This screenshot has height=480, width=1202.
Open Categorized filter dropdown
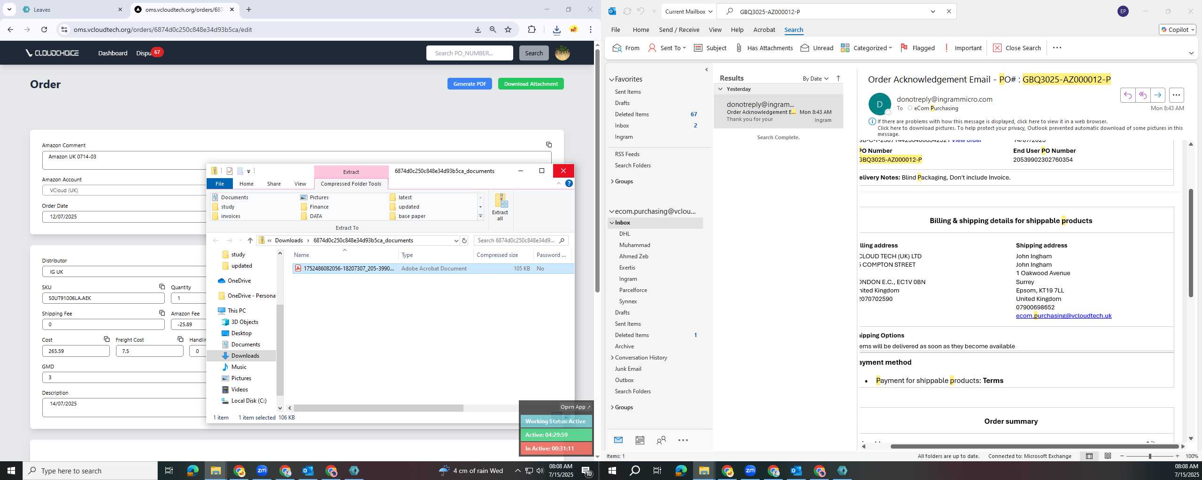(x=866, y=48)
